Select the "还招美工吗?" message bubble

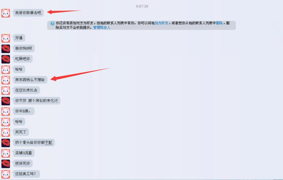[26, 174]
